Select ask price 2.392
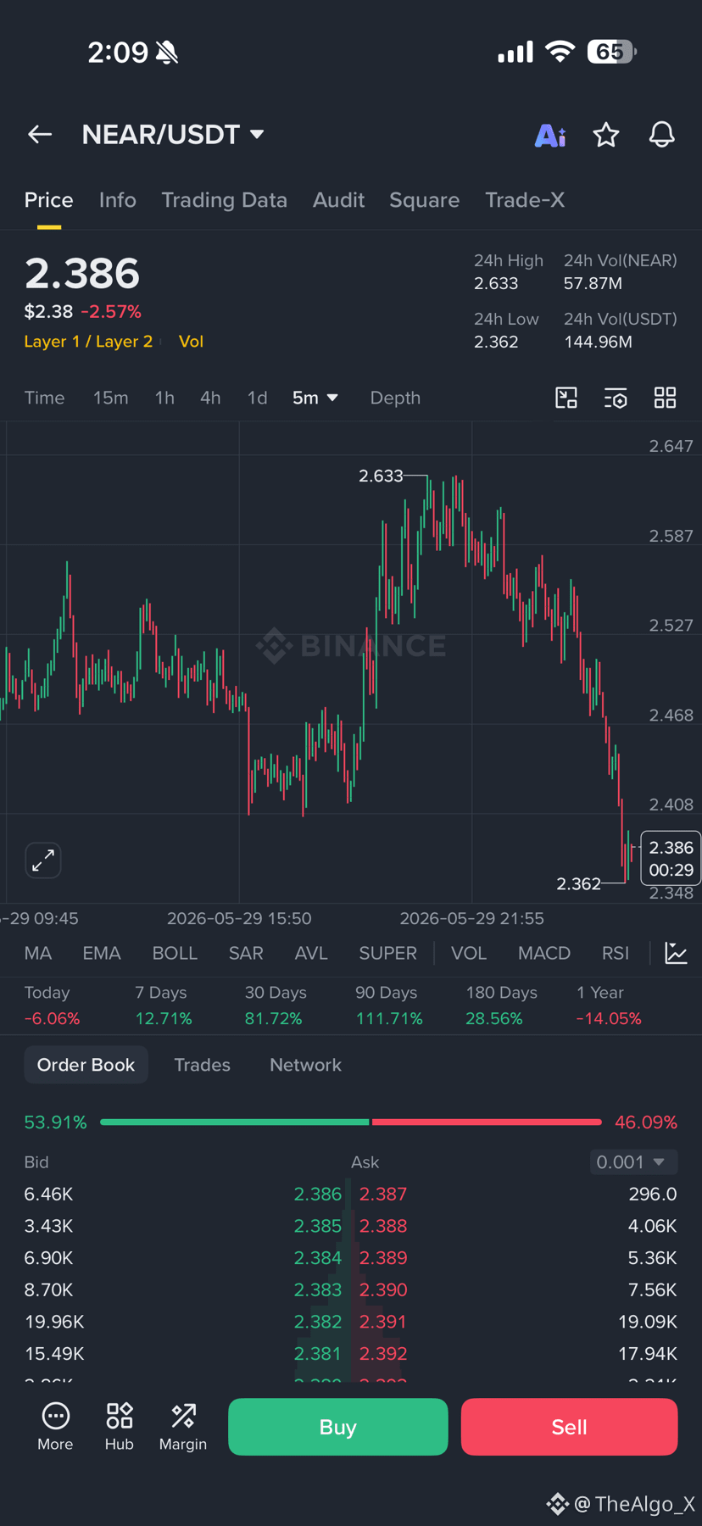The height and width of the screenshot is (1526, 702). [383, 1353]
